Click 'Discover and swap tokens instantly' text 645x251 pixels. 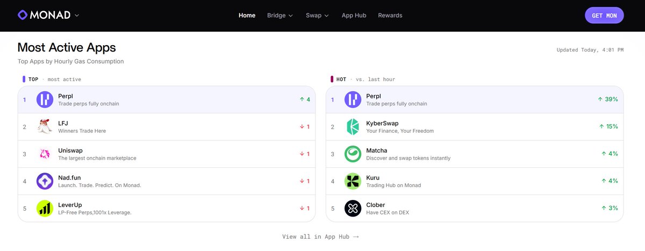tap(408, 158)
